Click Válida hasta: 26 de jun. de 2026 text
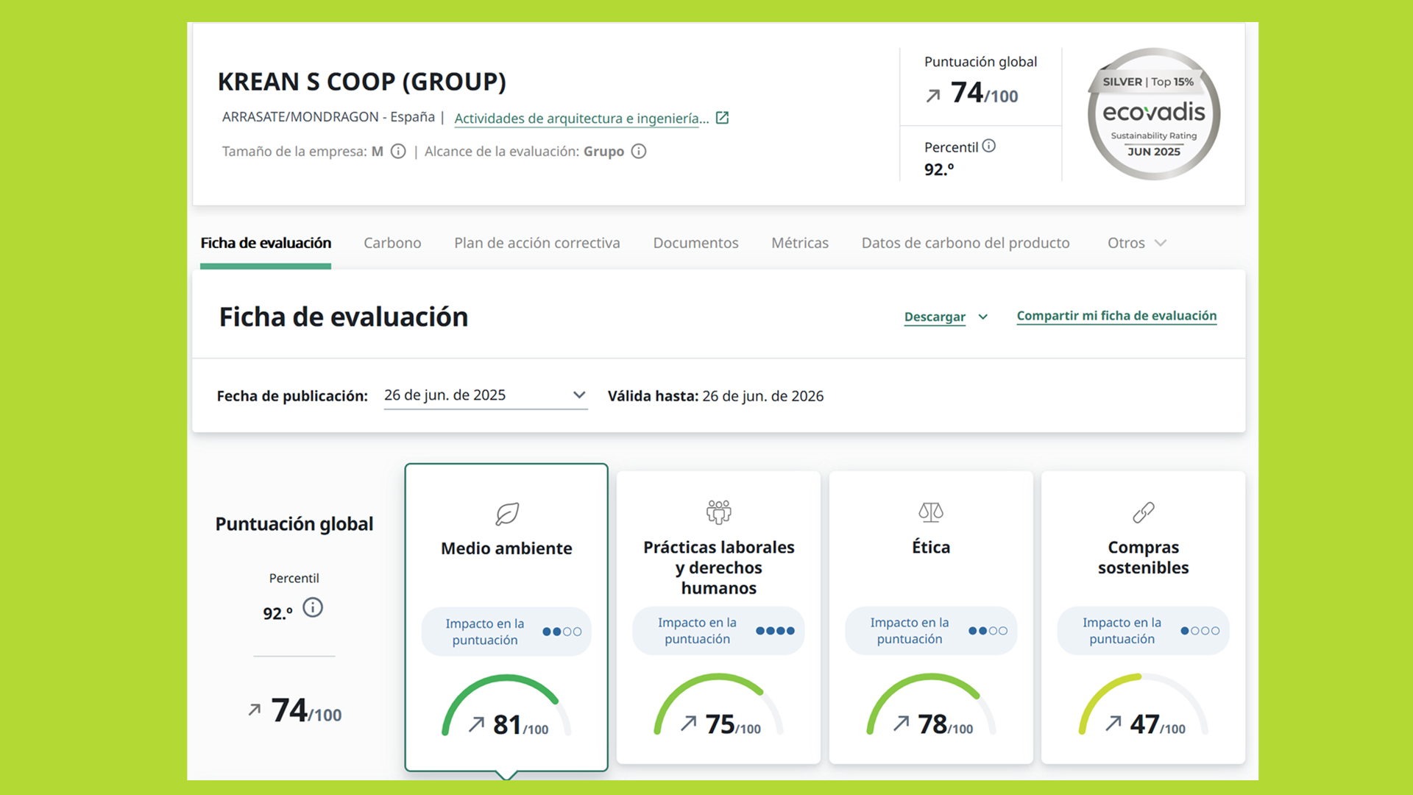 pyautogui.click(x=715, y=396)
